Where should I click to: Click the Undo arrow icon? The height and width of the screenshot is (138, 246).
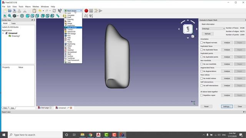pos(40,11)
